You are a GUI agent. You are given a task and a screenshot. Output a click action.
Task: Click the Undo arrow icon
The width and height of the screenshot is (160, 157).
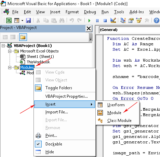(x=72, y=20)
